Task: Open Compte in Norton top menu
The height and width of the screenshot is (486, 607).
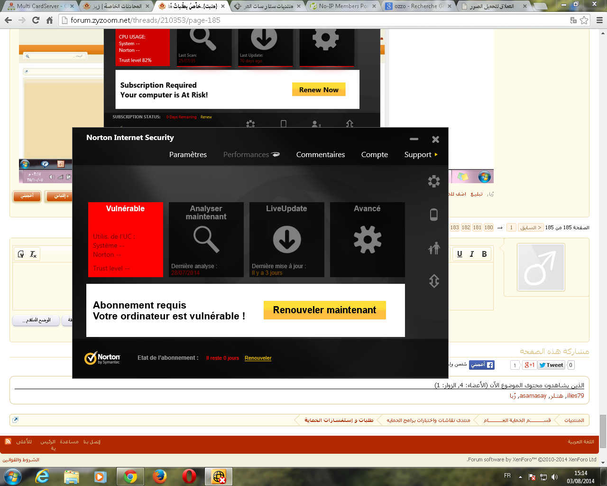Action: 375,155
